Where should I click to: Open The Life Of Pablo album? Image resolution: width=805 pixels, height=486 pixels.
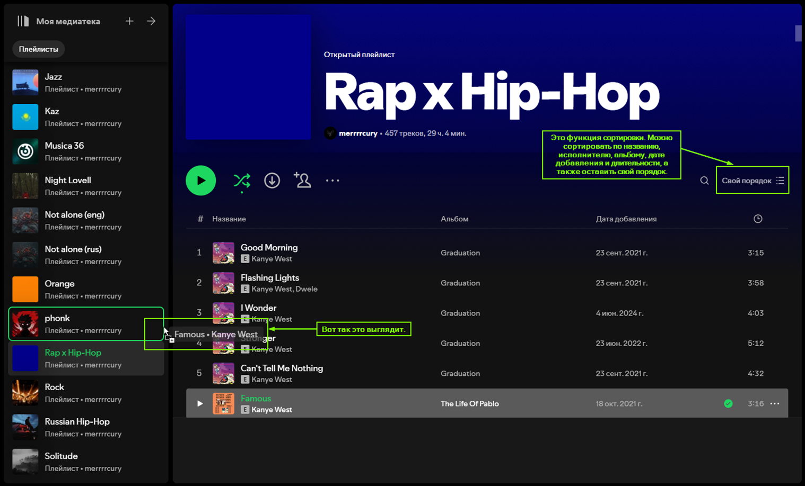click(470, 403)
